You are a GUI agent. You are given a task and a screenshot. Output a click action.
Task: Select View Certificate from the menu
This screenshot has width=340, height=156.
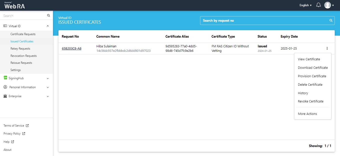click(309, 59)
